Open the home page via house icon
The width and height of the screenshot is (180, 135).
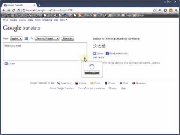tap(18, 10)
